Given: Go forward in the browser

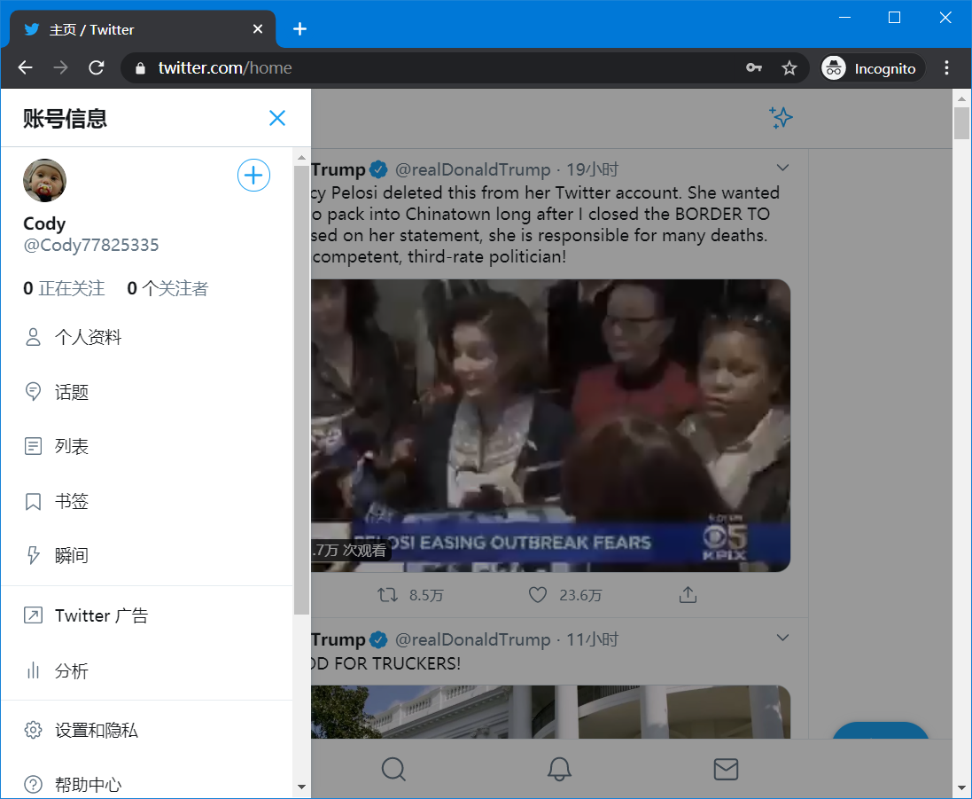Looking at the screenshot, I should [x=61, y=67].
